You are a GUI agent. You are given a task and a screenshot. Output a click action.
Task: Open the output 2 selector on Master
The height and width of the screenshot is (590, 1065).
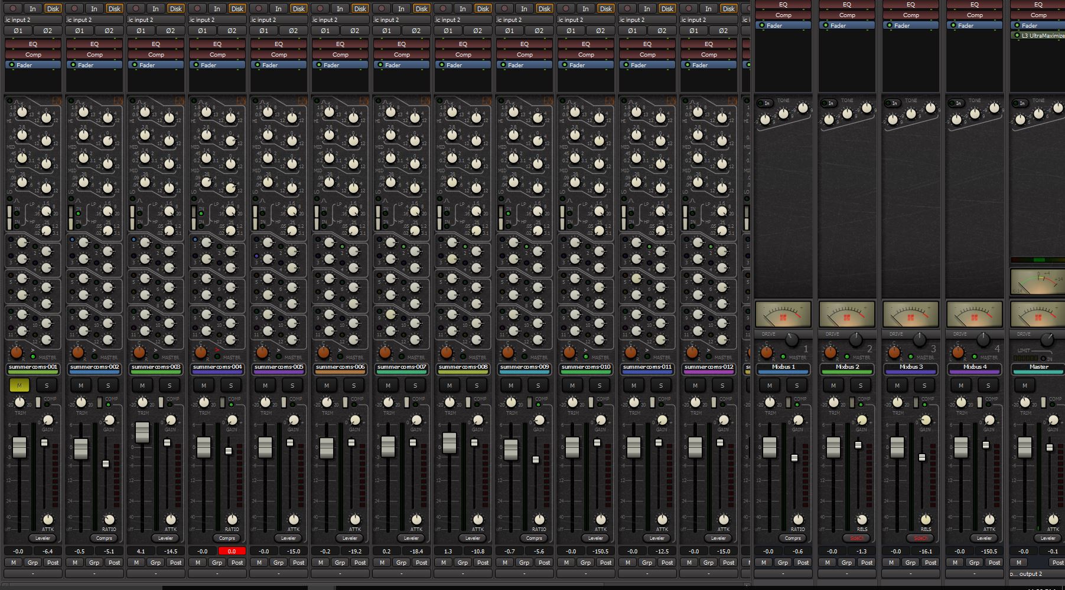click(x=1029, y=573)
